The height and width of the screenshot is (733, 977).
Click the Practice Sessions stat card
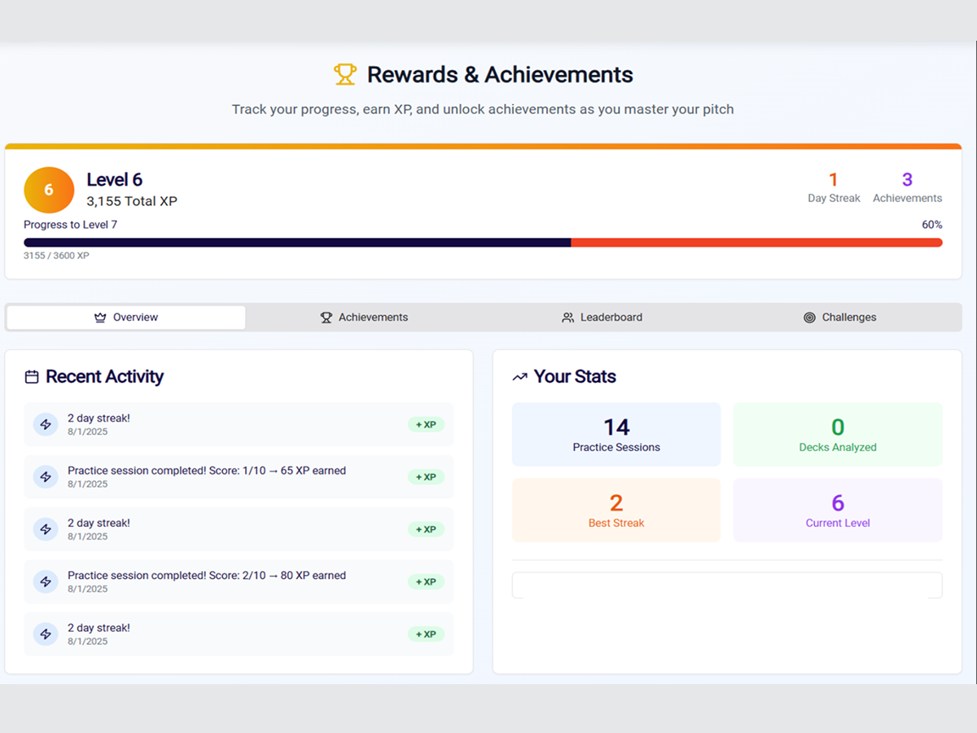(x=616, y=434)
